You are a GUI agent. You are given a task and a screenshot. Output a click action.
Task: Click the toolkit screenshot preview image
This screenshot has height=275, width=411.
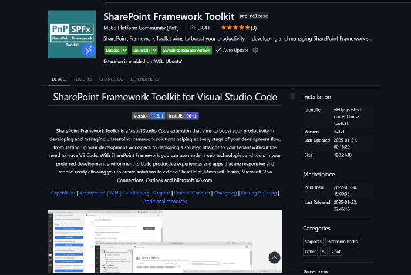[164, 241]
